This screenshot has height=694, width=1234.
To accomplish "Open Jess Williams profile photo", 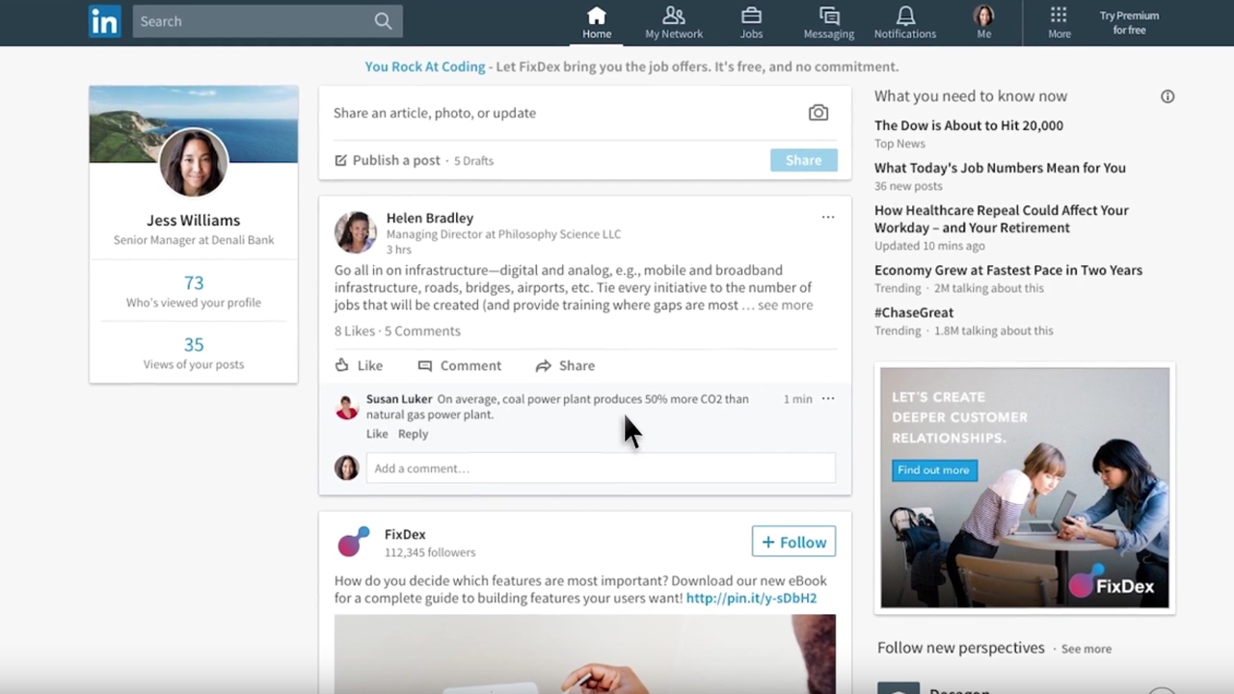I will (x=194, y=162).
